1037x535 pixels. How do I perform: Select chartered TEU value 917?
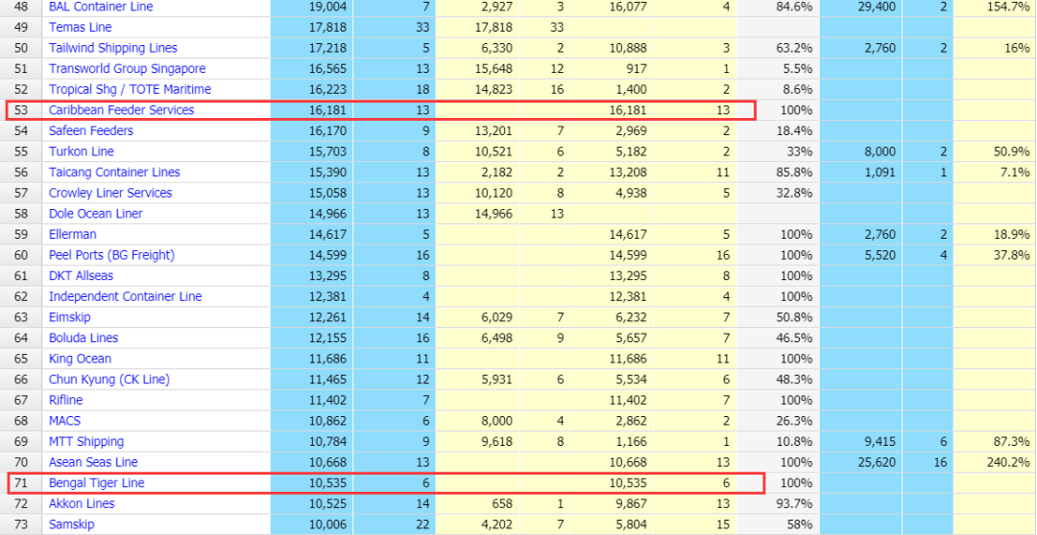[x=637, y=69]
